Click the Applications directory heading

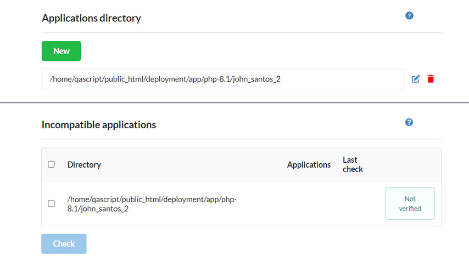[91, 18]
